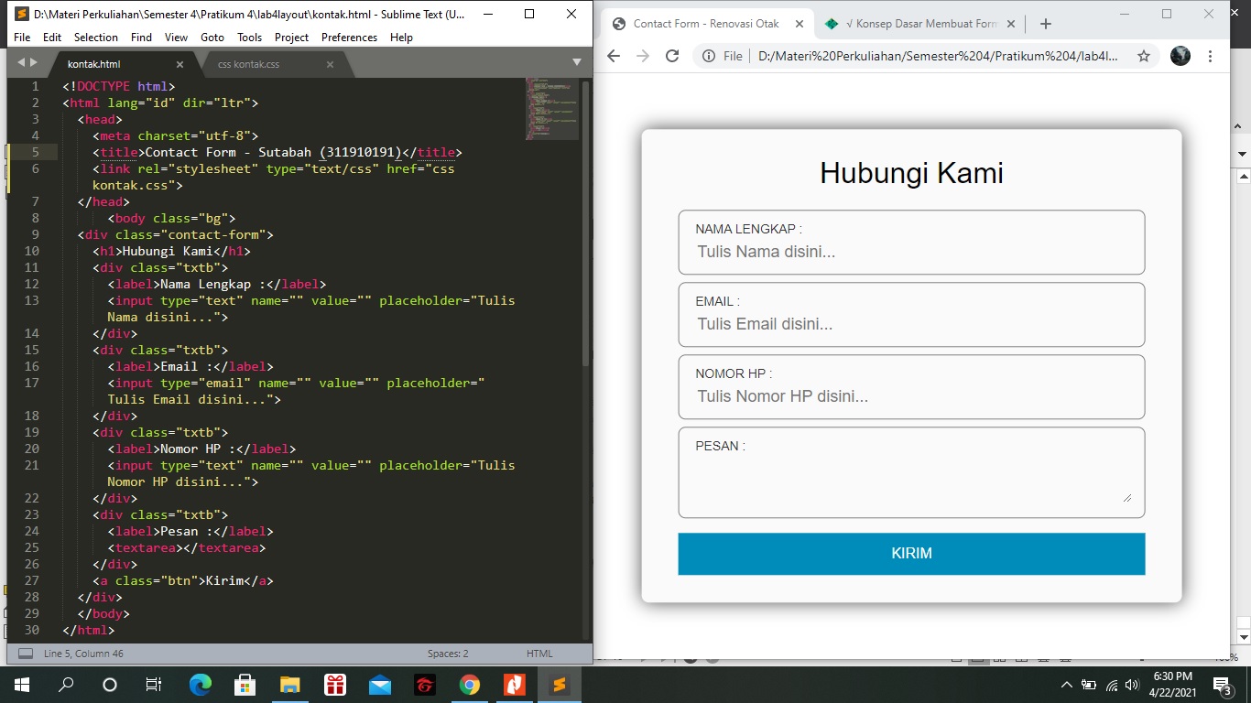Reload the page with Chrome's refresh icon

pyautogui.click(x=672, y=56)
